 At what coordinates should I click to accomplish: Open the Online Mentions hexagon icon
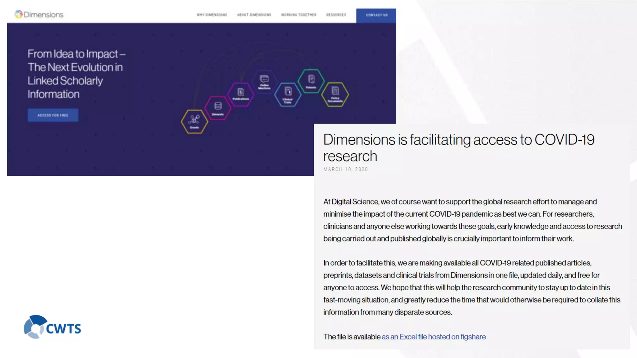264,81
